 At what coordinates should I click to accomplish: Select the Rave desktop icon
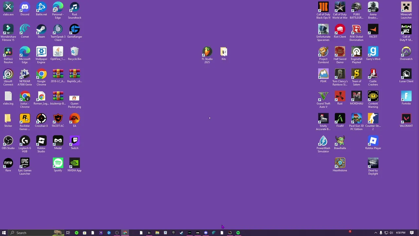[x=8, y=165]
